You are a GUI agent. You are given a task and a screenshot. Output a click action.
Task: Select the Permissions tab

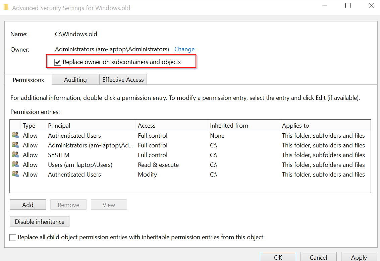pos(28,80)
